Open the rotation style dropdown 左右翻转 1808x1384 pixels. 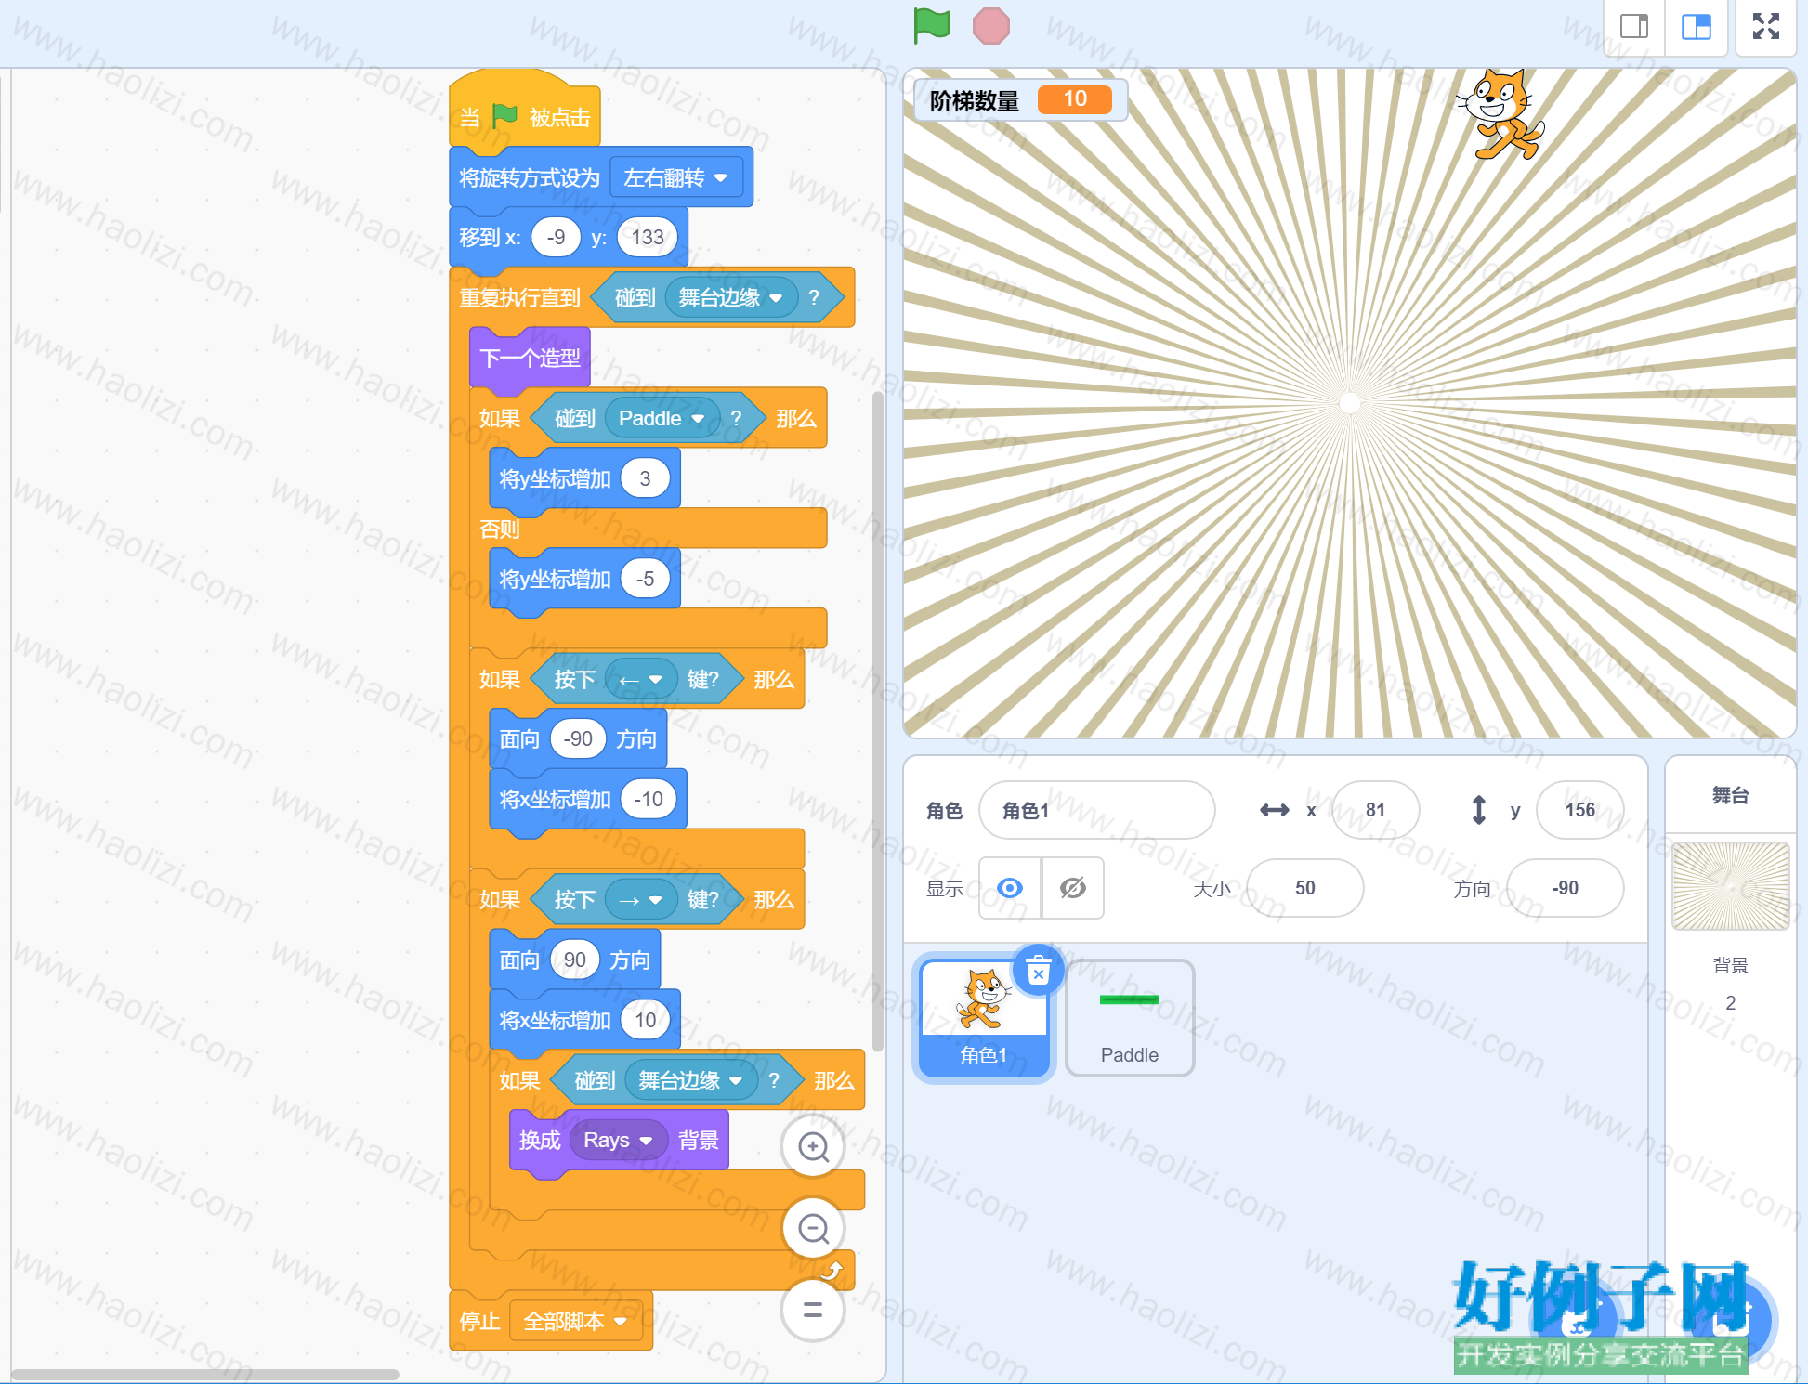(675, 177)
